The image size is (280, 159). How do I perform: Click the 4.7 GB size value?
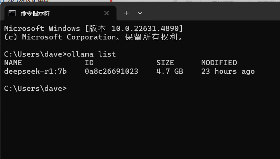pyautogui.click(x=170, y=71)
